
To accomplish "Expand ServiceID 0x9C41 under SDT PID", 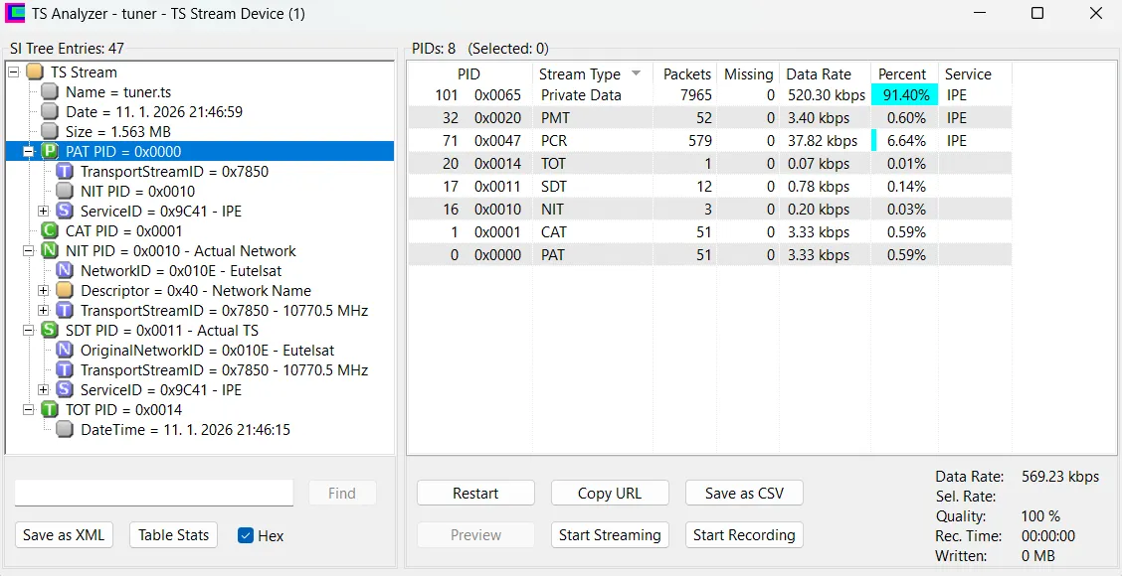I will coord(43,390).
